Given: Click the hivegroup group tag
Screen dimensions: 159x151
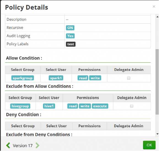Looking at the screenshot, I should click(x=20, y=106).
